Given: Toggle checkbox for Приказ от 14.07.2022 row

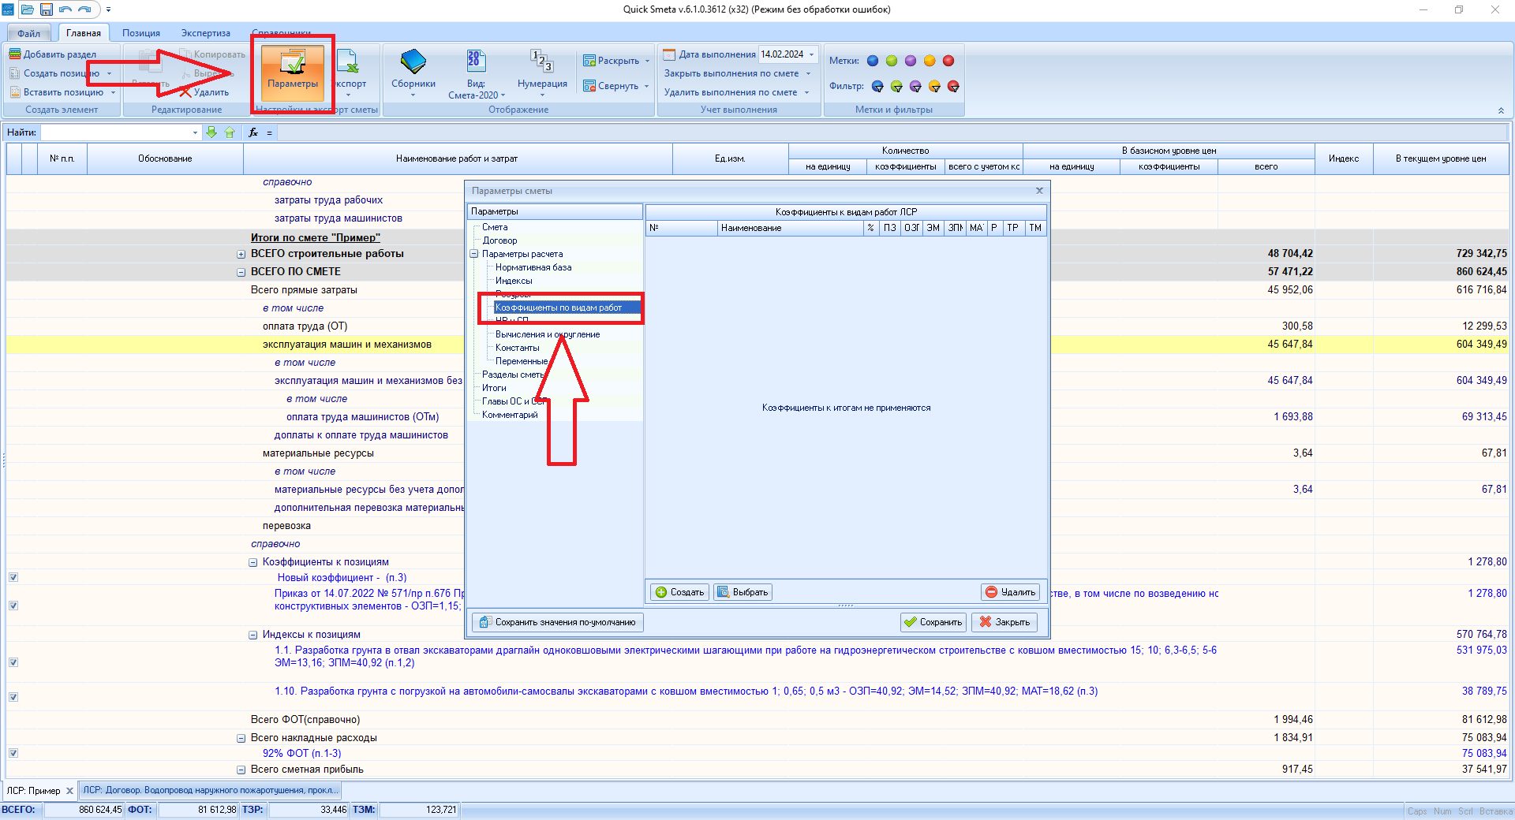Looking at the screenshot, I should coord(13,606).
